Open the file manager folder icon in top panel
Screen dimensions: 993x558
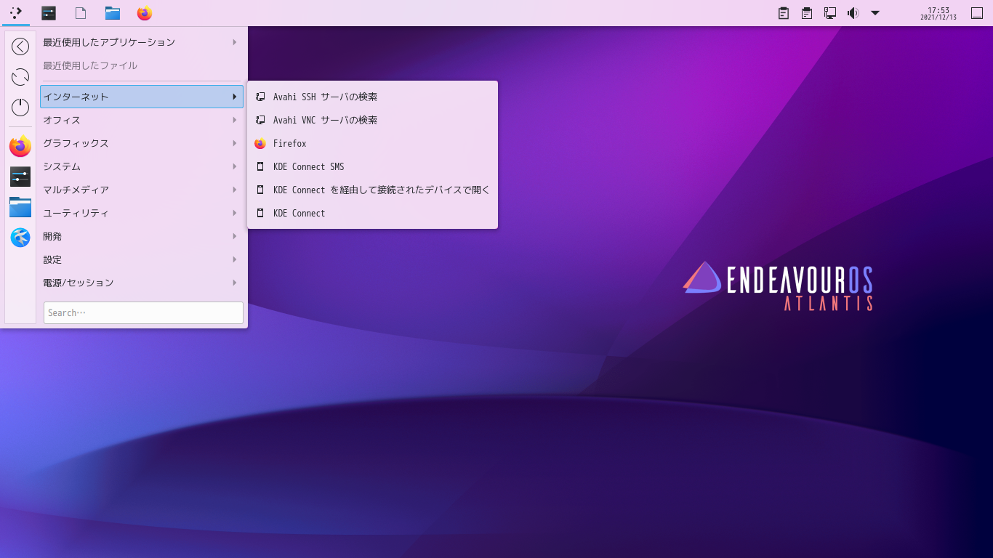coord(113,13)
